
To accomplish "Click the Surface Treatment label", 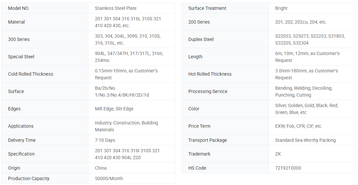I will 207,8.
